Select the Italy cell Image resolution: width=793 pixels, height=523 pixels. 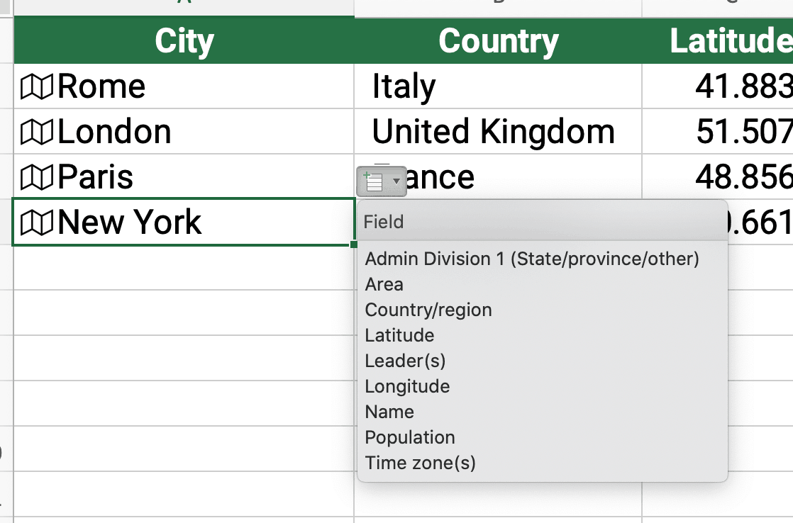(x=498, y=86)
